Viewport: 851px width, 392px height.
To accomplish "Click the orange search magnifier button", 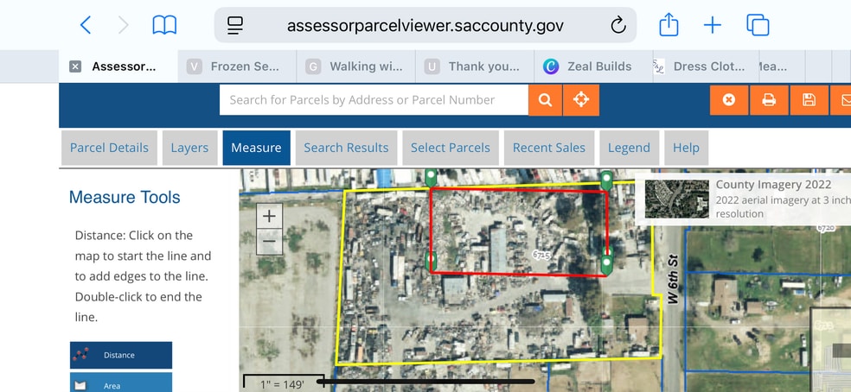I will click(545, 100).
